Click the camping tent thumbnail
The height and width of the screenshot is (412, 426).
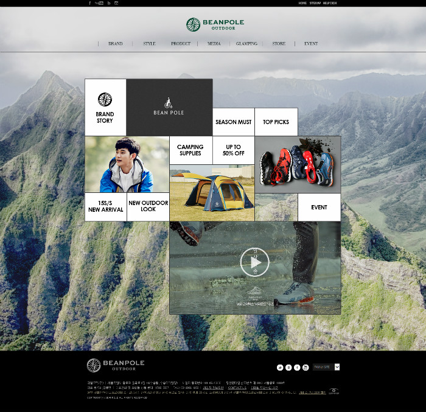[x=211, y=193]
